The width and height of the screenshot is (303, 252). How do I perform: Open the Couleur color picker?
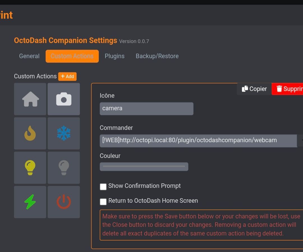[144, 167]
